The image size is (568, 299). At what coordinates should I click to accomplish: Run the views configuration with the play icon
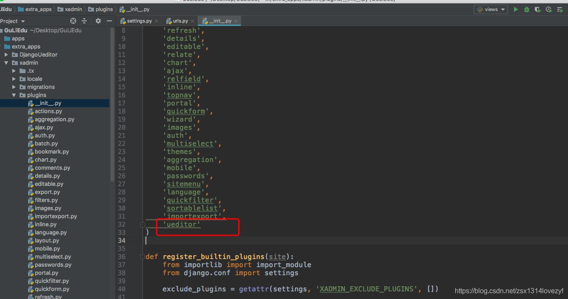click(x=516, y=9)
